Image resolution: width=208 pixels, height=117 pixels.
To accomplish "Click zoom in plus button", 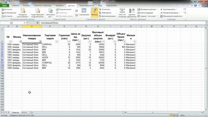I will coord(206,115).
